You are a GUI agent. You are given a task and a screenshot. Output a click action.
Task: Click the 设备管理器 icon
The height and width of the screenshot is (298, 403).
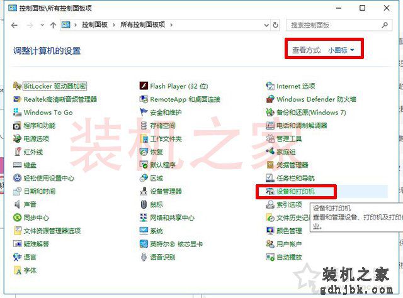[144, 191]
